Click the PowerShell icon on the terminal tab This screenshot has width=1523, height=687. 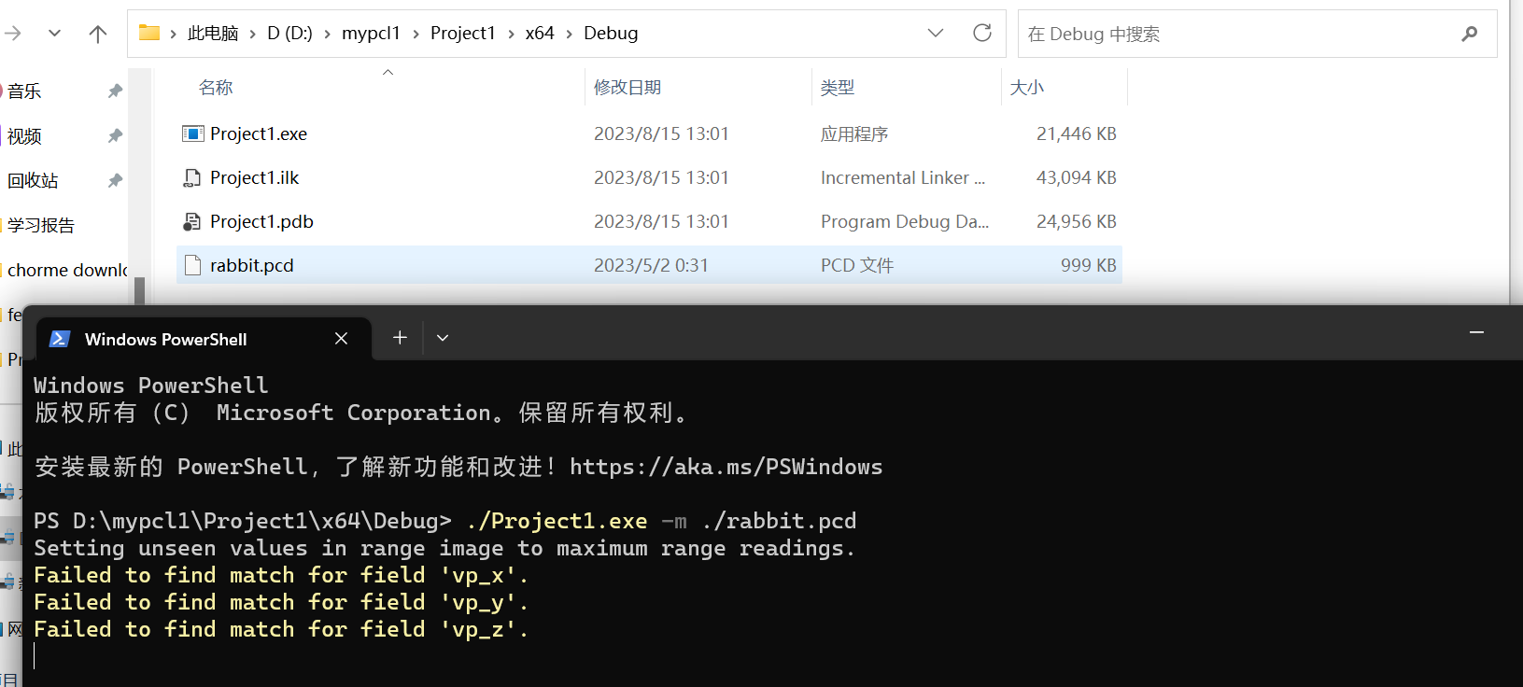pos(59,338)
